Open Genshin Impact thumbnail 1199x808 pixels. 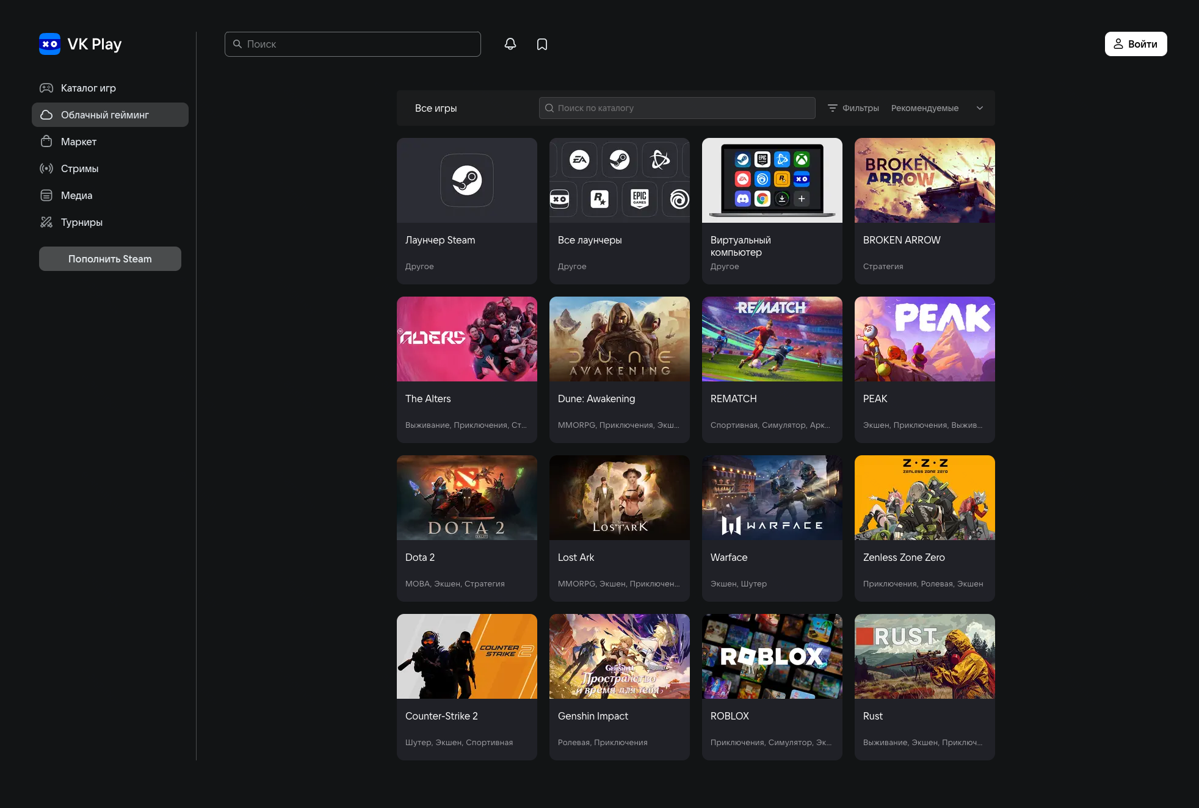point(620,656)
